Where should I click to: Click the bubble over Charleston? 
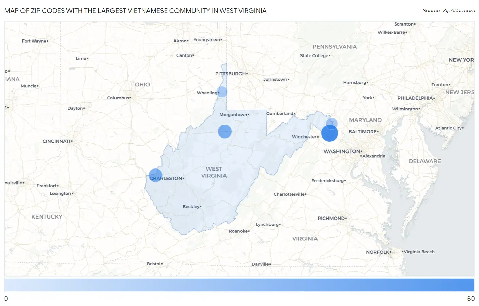[x=155, y=175]
